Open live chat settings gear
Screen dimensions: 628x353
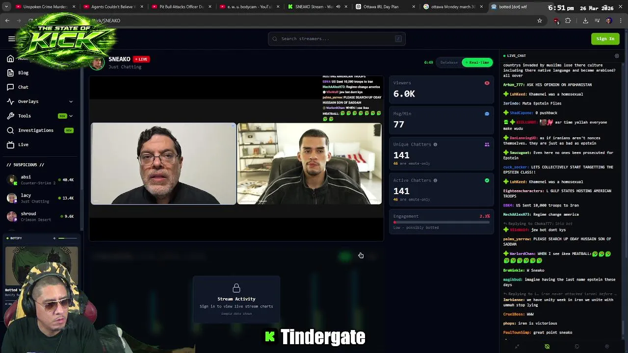[x=617, y=56]
